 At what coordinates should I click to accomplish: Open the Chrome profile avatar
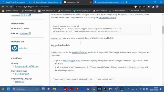(157, 7)
